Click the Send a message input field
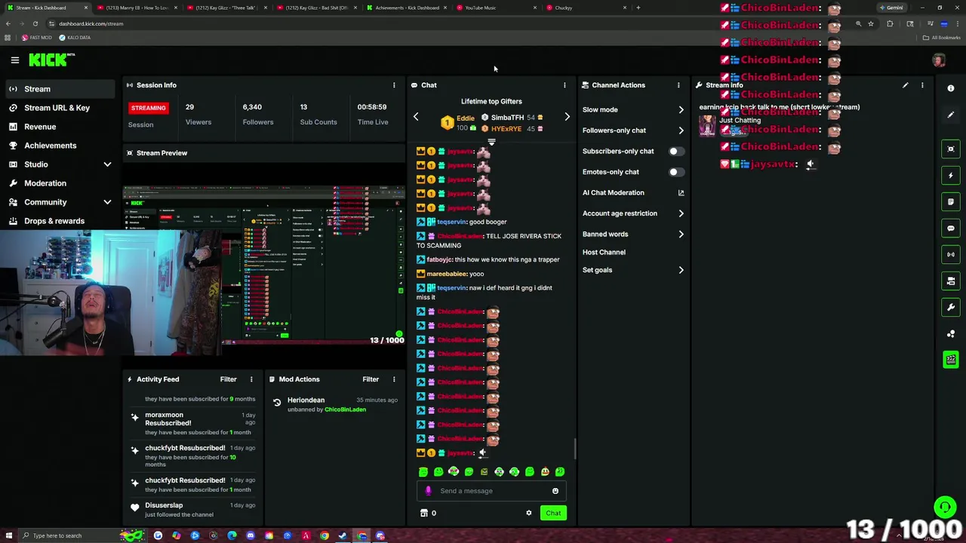966x543 pixels. pos(491,491)
